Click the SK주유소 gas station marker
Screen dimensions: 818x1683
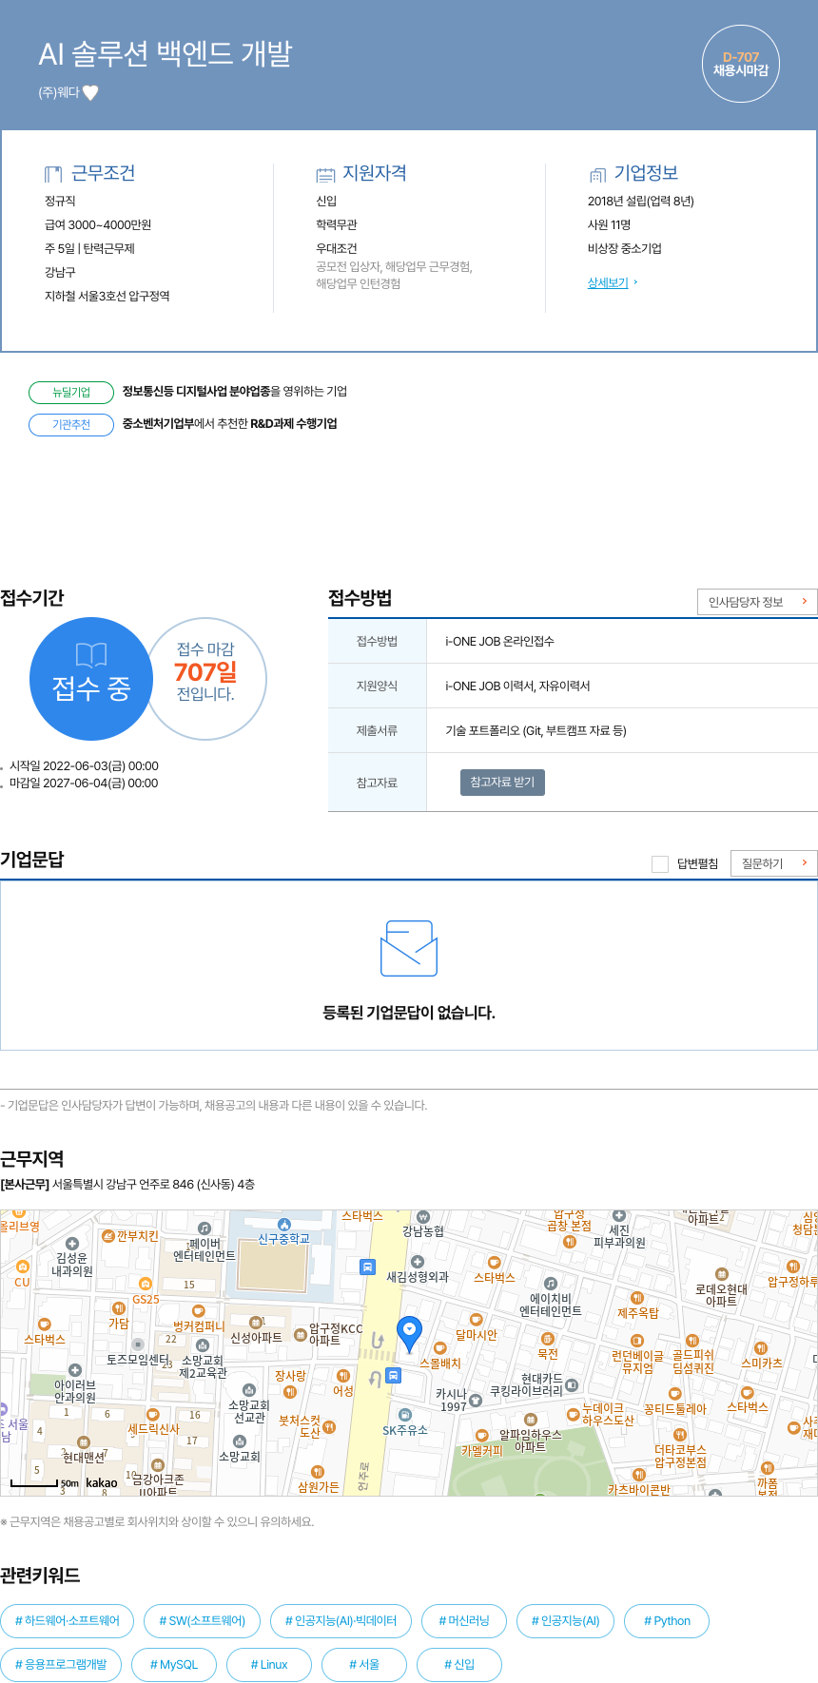404,1415
